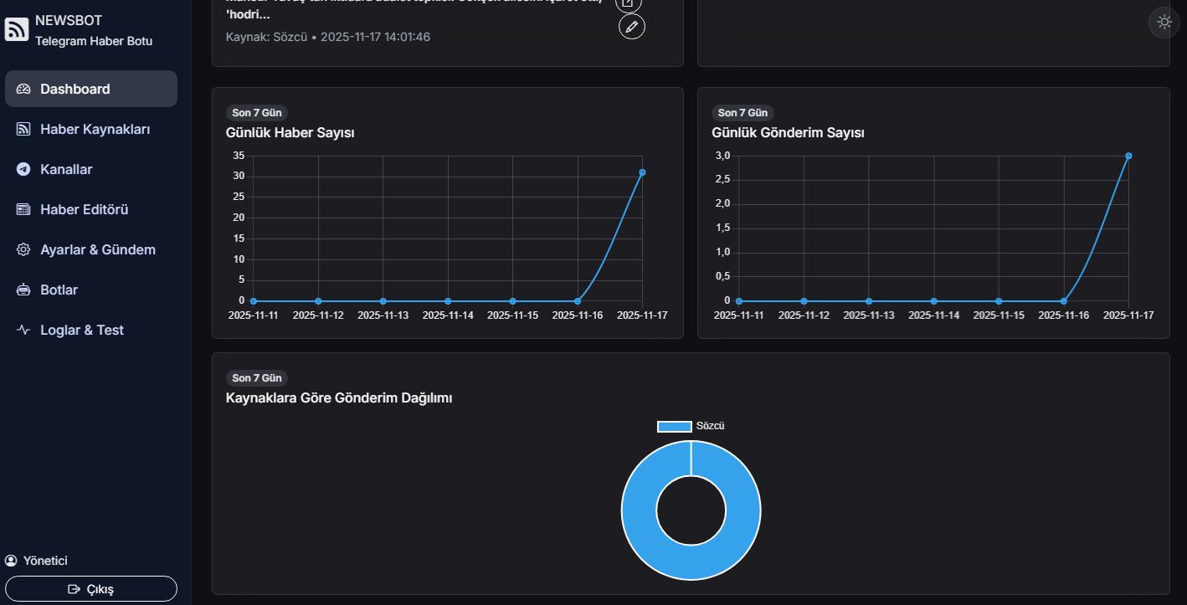This screenshot has height=605, width=1187.
Task: Go to Haber Editörü section
Action: coord(84,209)
